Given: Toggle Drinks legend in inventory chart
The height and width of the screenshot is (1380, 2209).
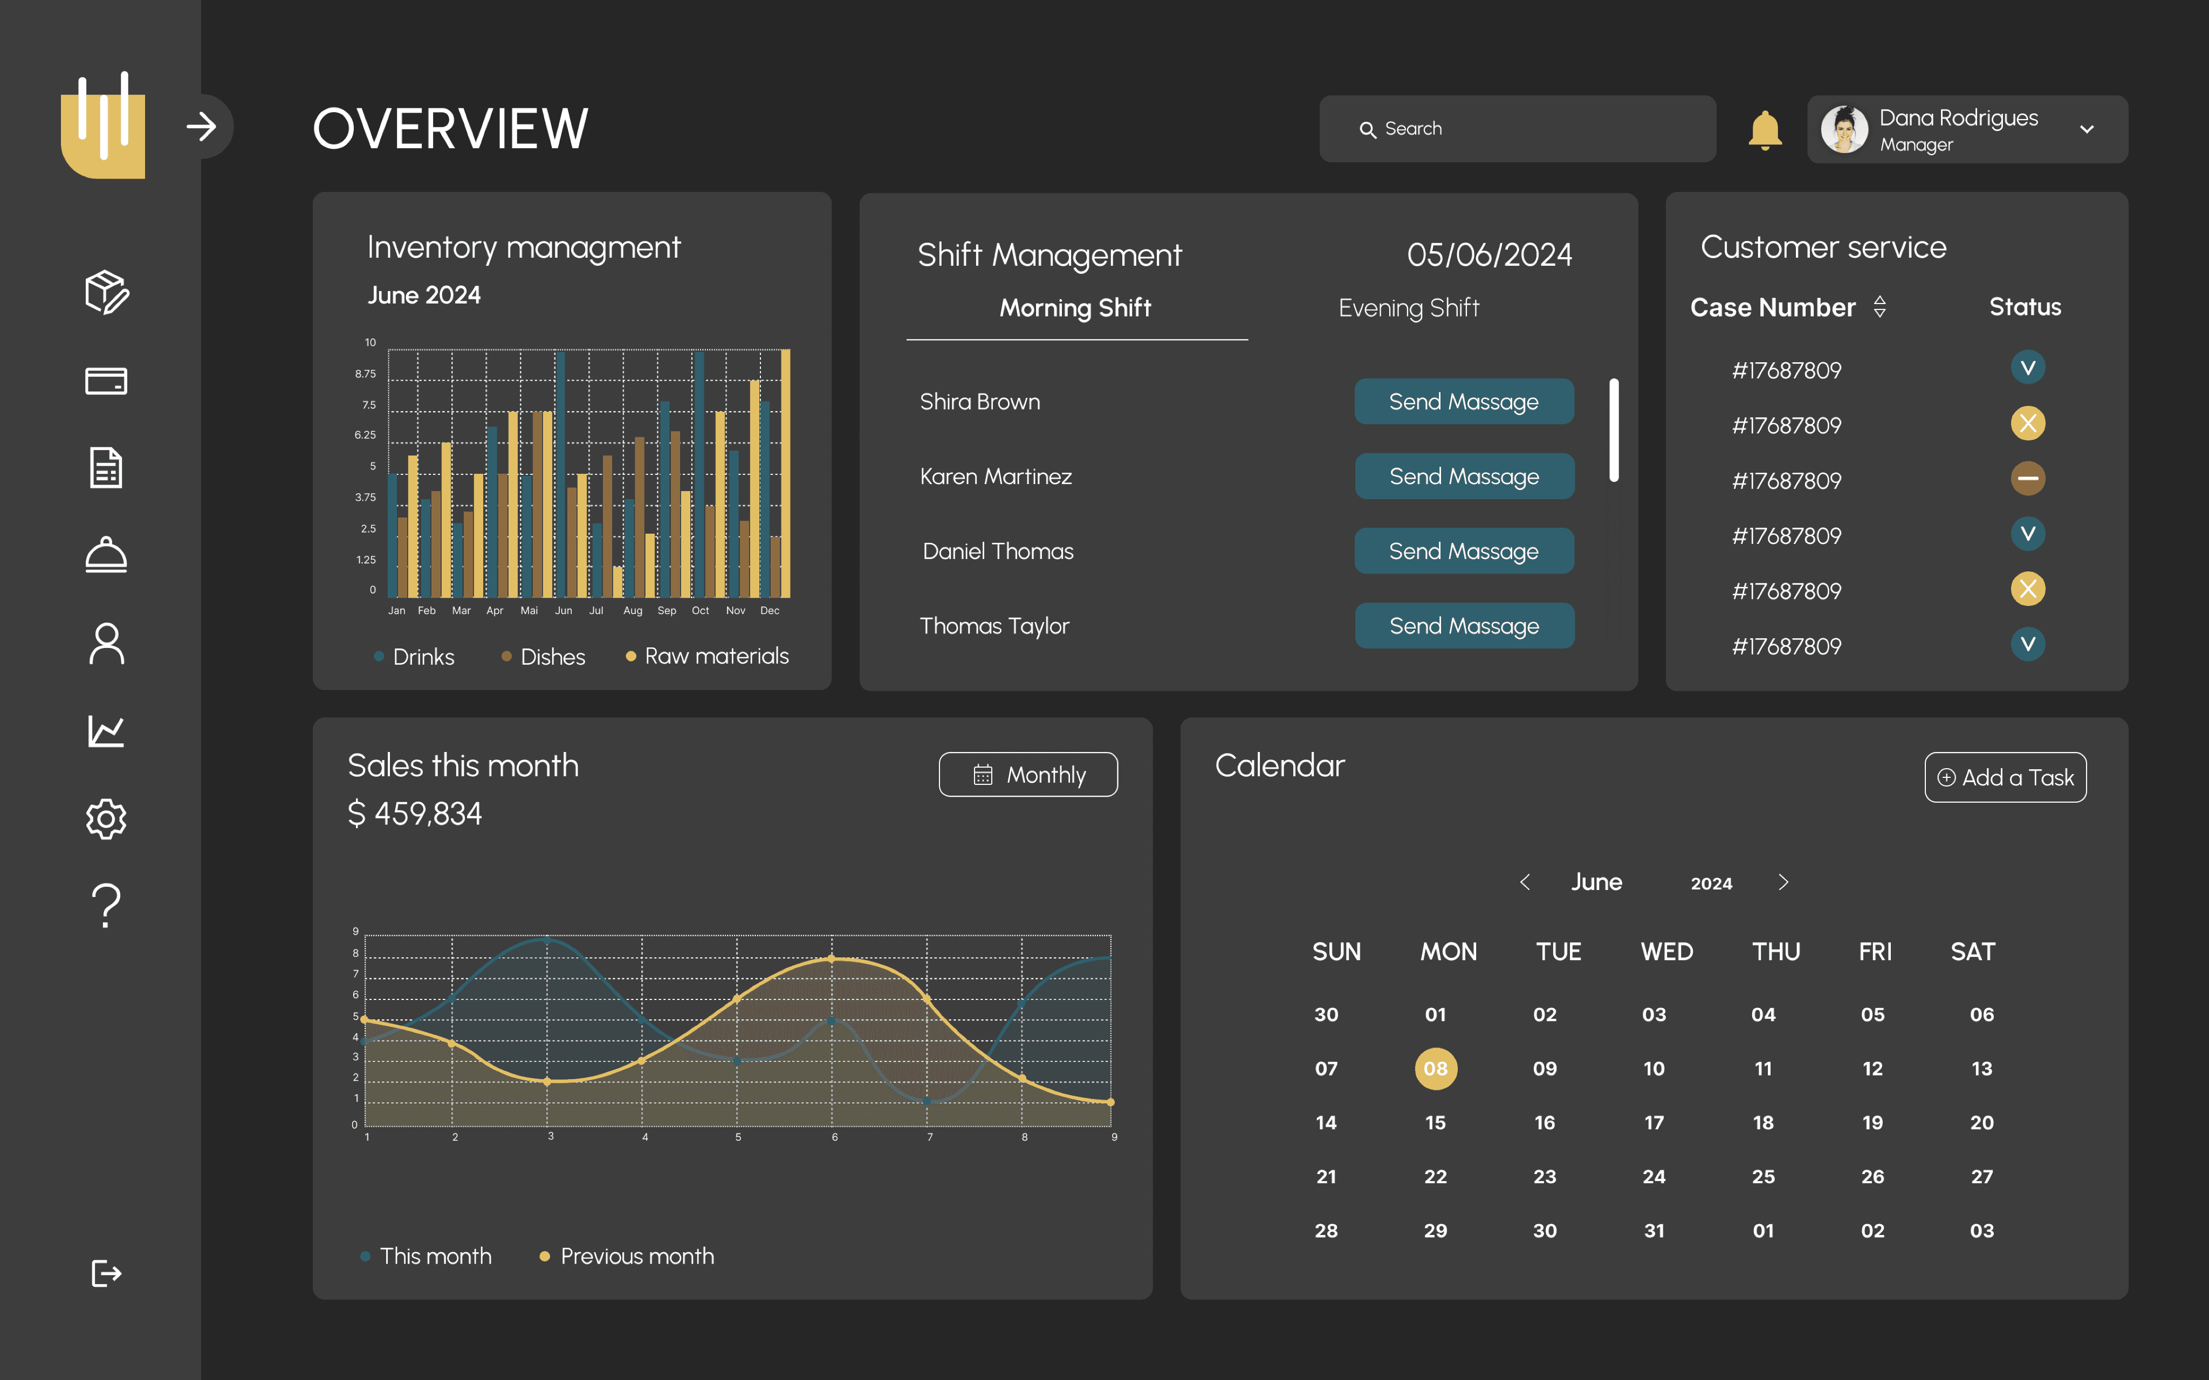Looking at the screenshot, I should click(414, 657).
